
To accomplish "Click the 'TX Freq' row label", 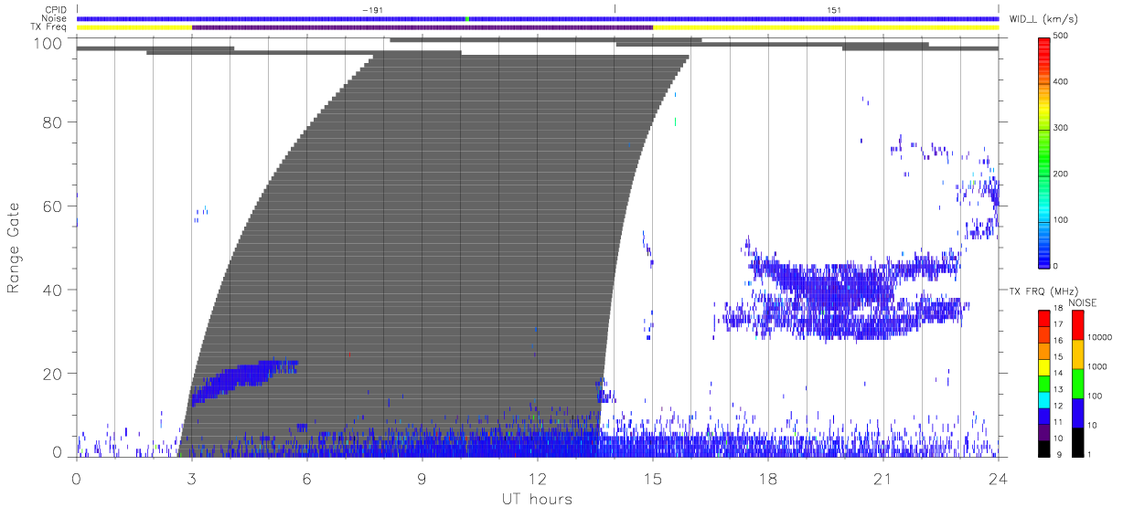I will point(50,27).
